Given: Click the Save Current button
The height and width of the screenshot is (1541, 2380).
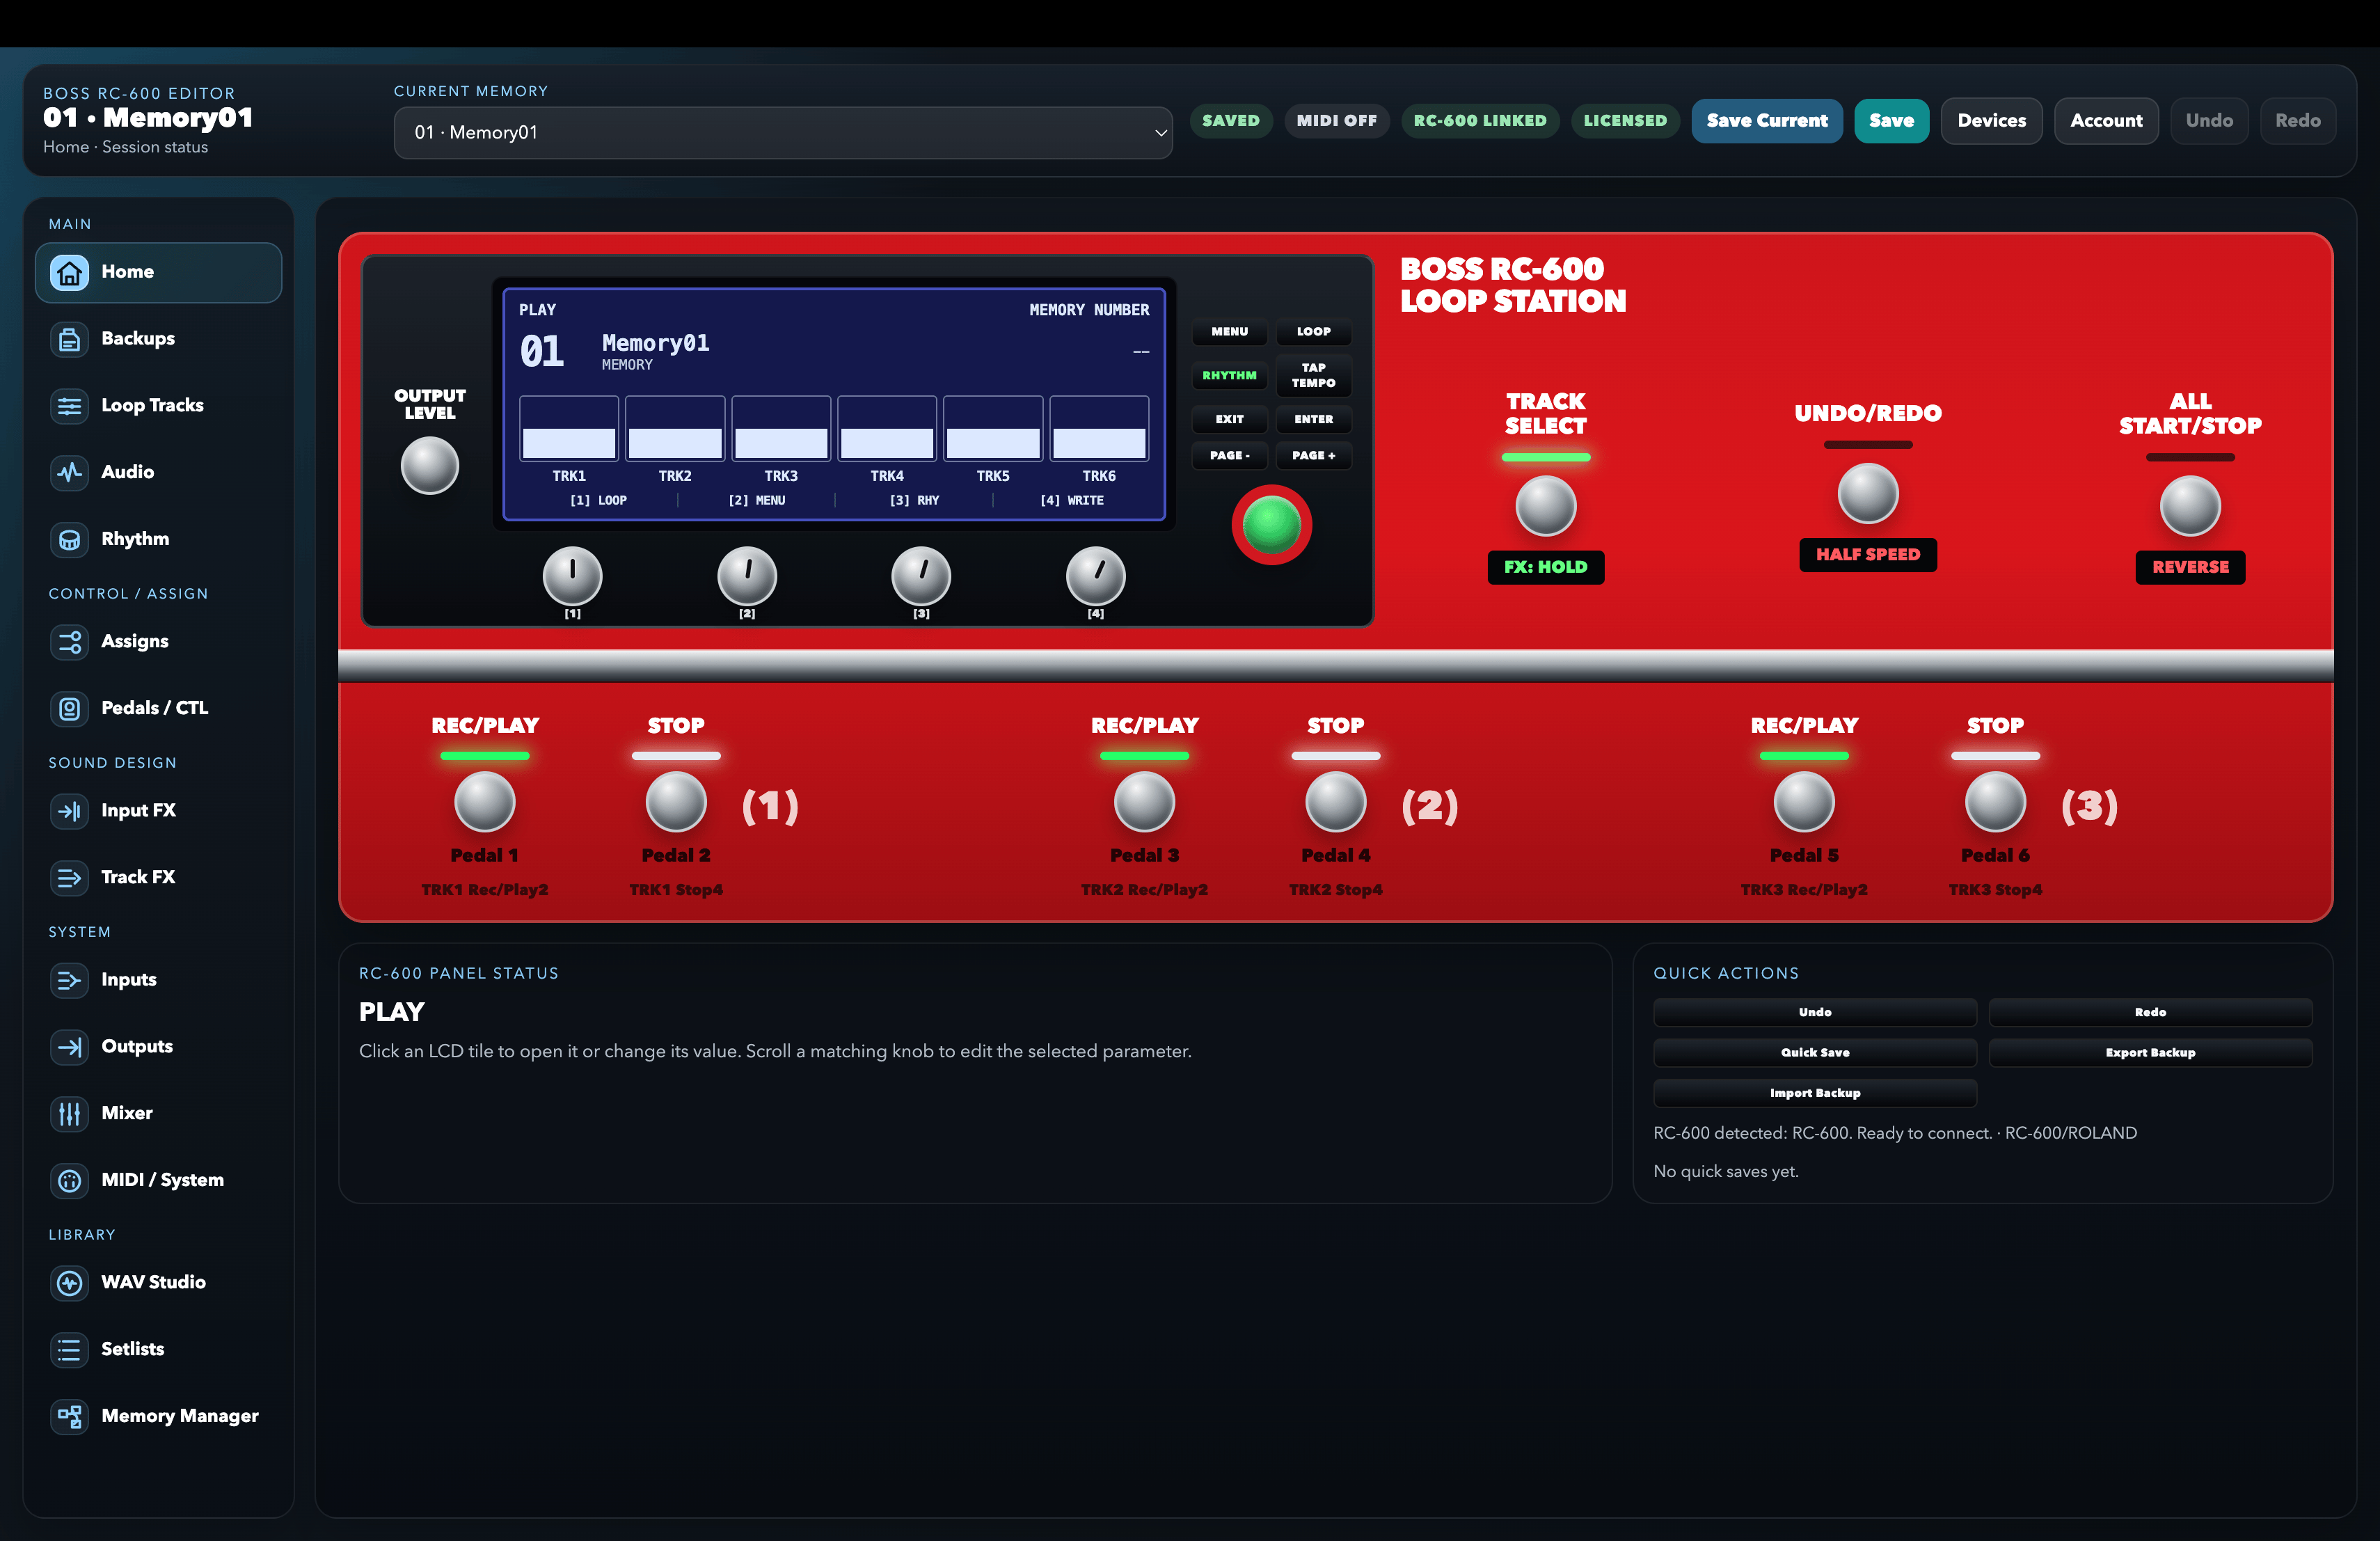Looking at the screenshot, I should pos(1766,121).
